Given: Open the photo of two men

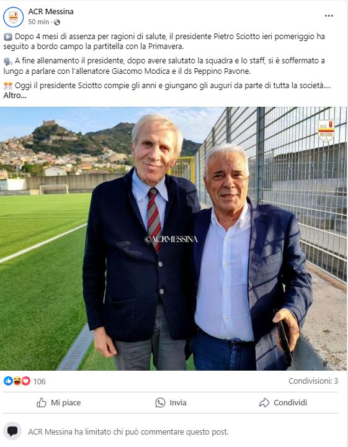Looking at the screenshot, I should [x=174, y=238].
